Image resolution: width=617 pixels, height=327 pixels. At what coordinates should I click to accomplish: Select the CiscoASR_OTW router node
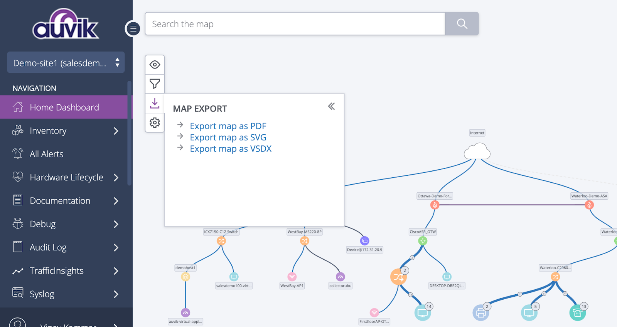[423, 241]
